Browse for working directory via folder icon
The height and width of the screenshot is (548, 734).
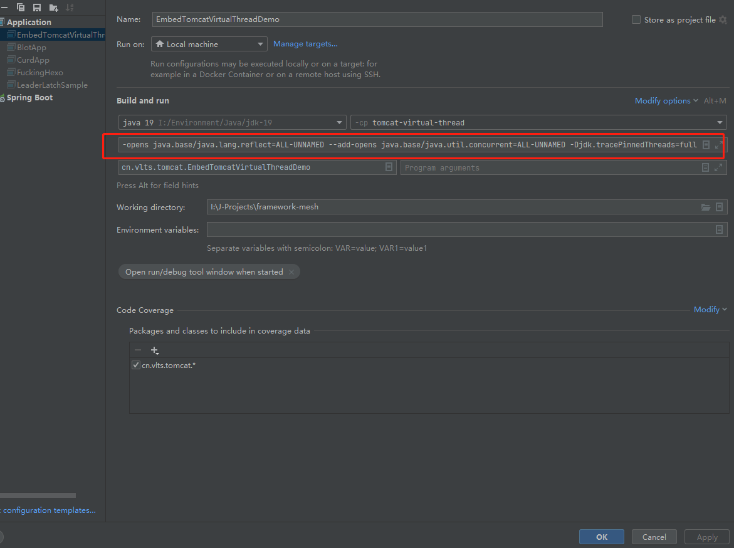click(706, 207)
